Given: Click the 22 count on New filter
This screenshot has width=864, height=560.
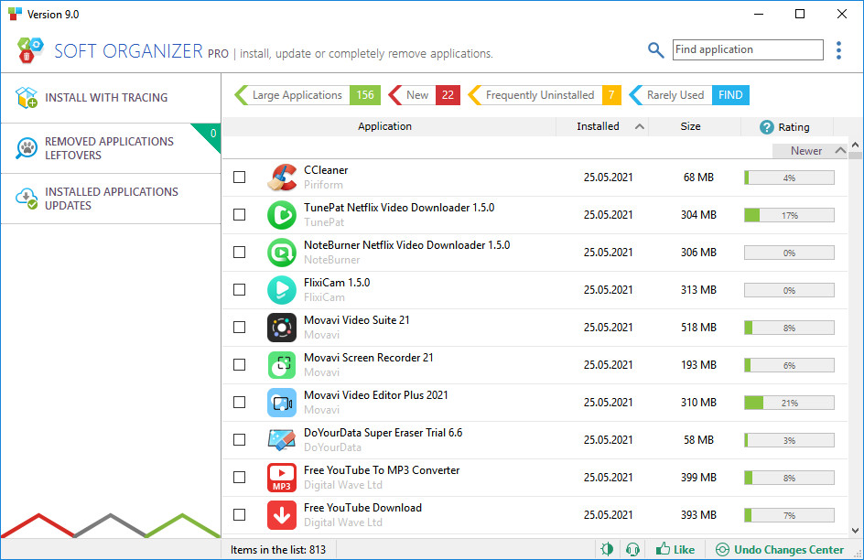Looking at the screenshot, I should [x=448, y=95].
